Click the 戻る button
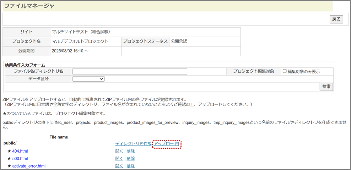This screenshot has width=351, height=170. [336, 19]
